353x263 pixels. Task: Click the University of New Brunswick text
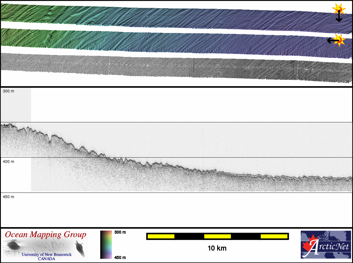[x=47, y=255]
